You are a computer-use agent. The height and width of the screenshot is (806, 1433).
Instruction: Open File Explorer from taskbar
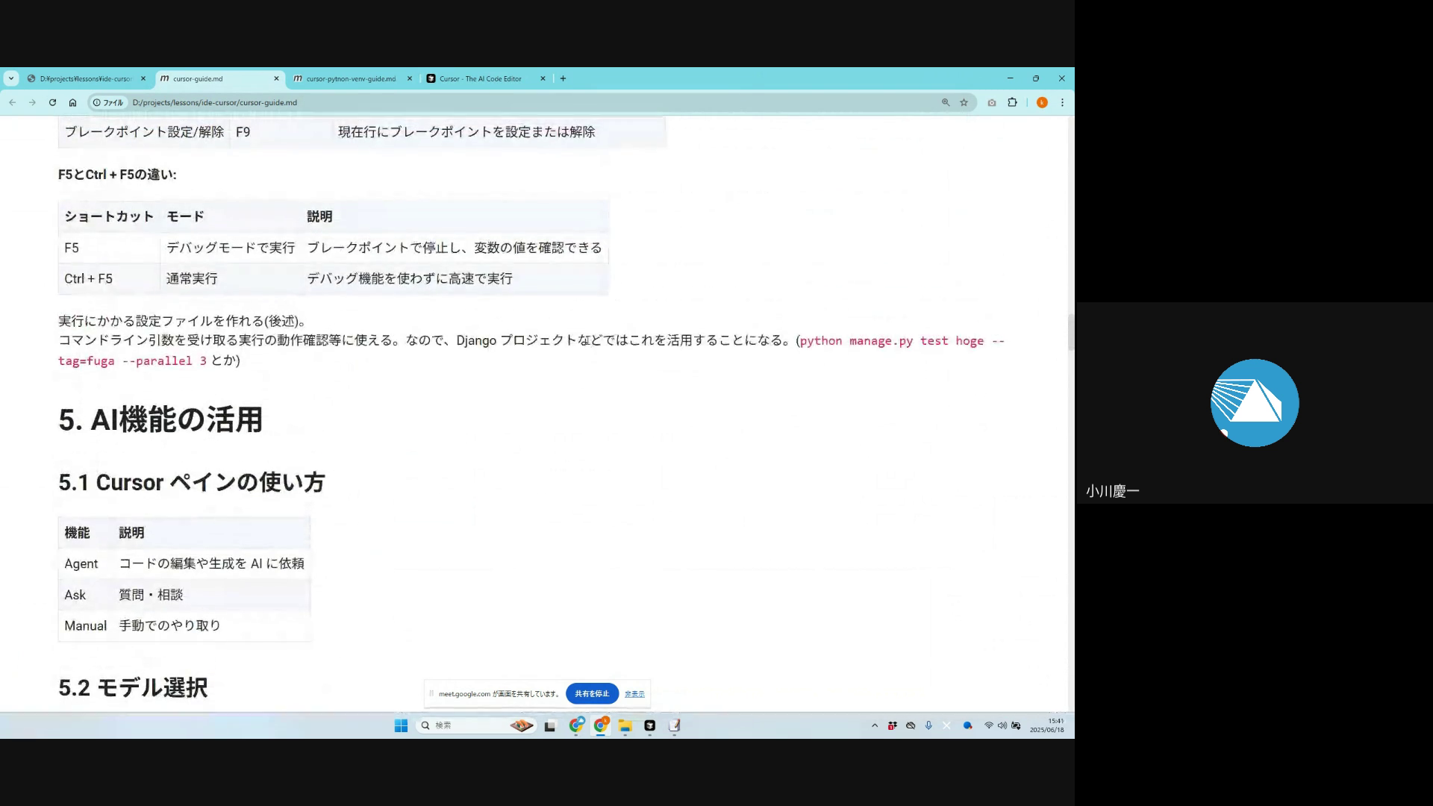click(x=625, y=725)
